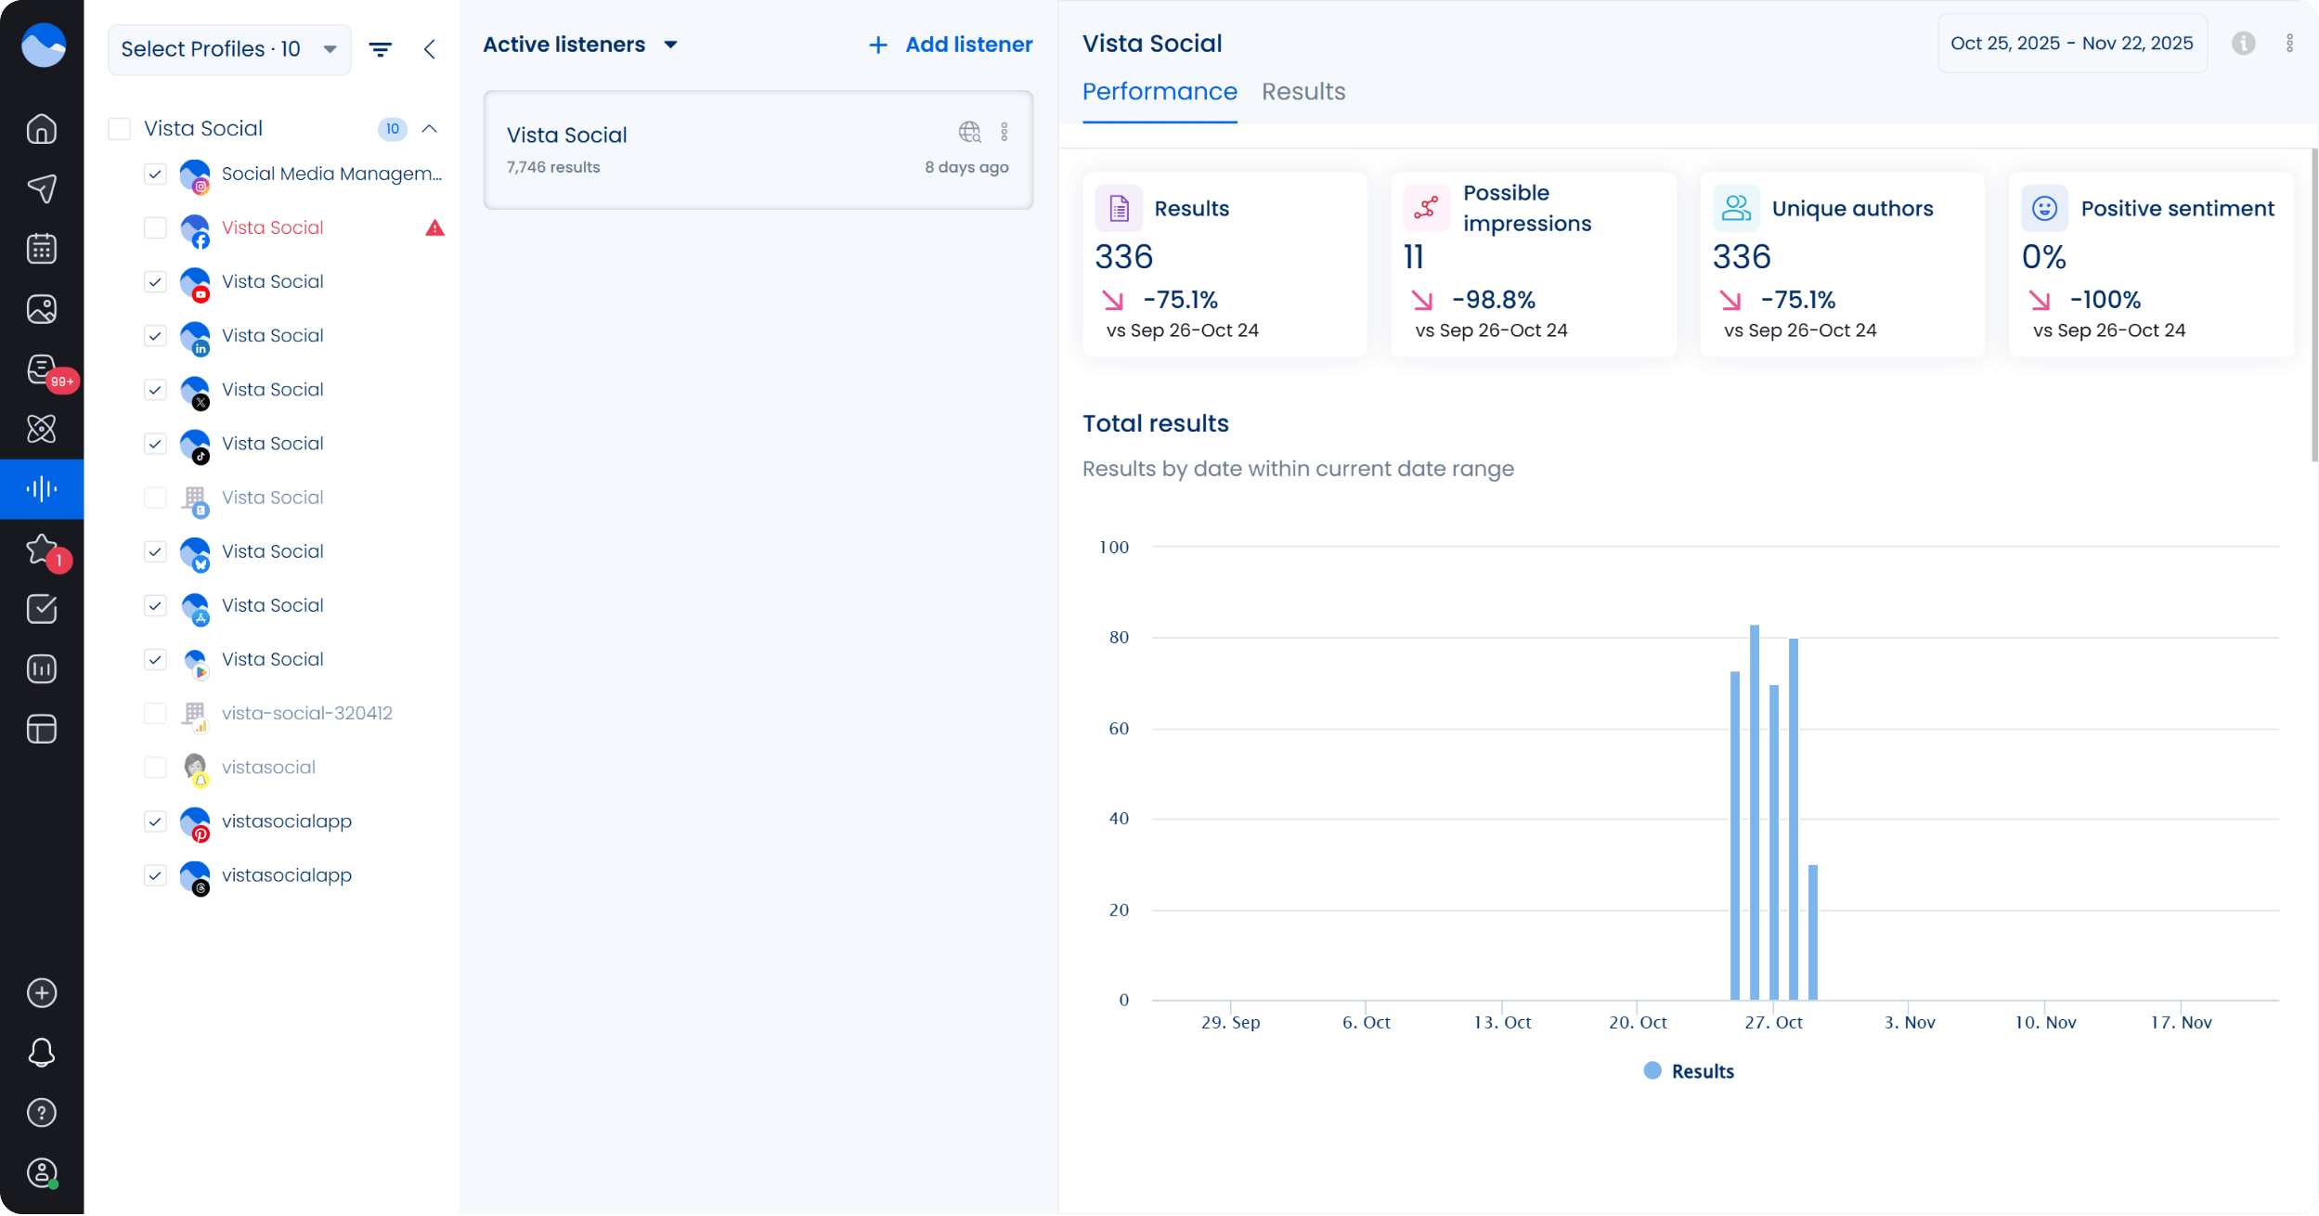The image size is (2319, 1216).
Task: Open the Select Profiles dropdown
Action: pos(229,49)
